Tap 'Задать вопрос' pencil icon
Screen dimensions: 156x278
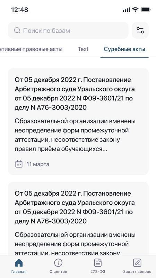[x=137, y=263]
